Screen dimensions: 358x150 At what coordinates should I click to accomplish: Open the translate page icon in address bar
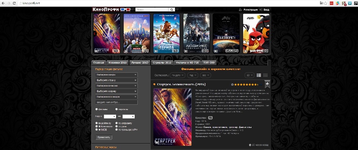tap(321, 3)
